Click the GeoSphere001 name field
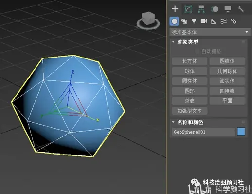This screenshot has width=252, height=194. click(203, 132)
